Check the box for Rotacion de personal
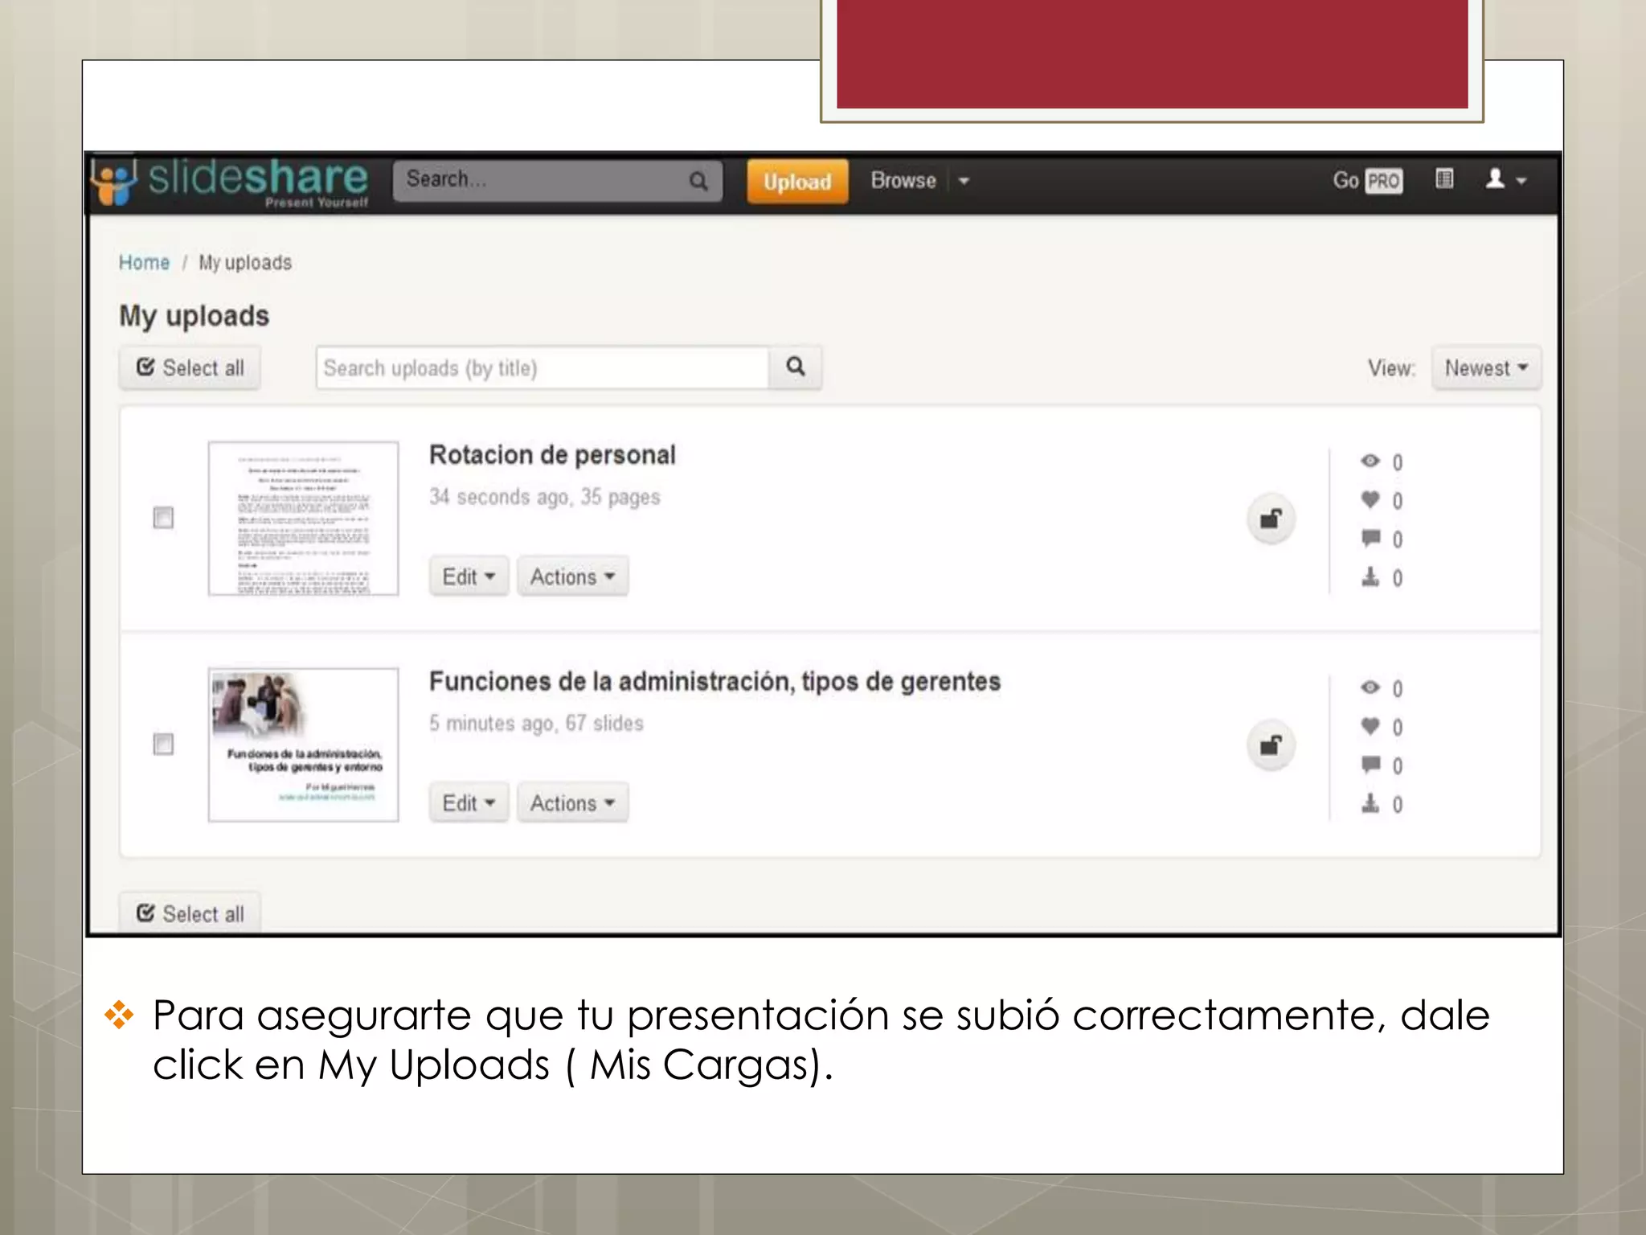Image resolution: width=1646 pixels, height=1235 pixels. pyautogui.click(x=163, y=518)
